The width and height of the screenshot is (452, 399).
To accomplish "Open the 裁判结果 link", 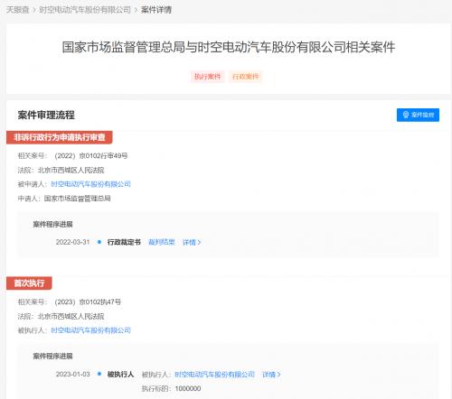I will coord(162,242).
